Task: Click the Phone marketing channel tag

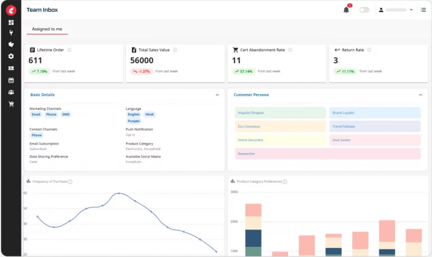Action: pos(51,114)
